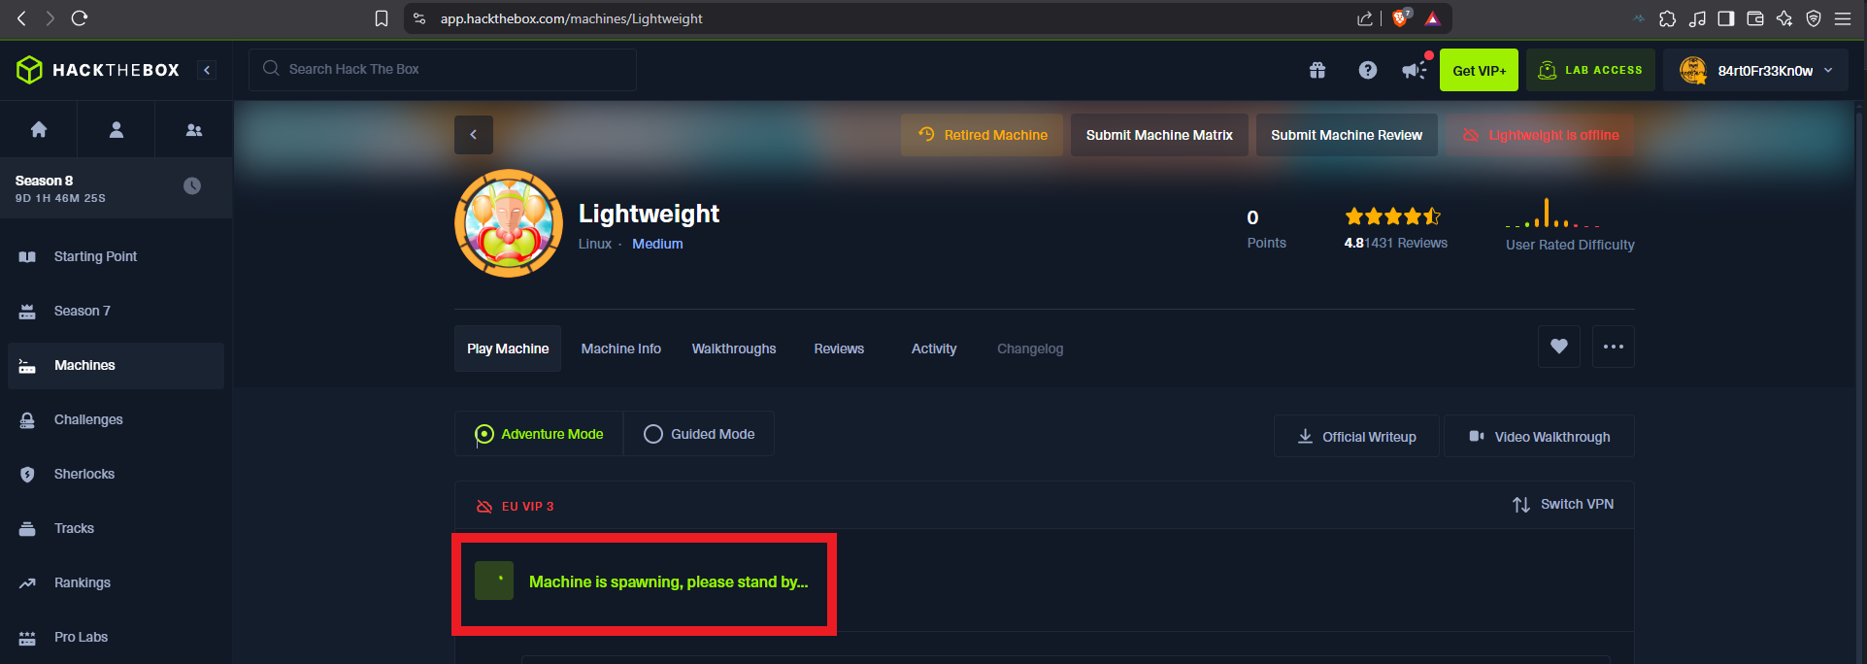1867x664 pixels.
Task: Open the browser hamburger menu
Action: pyautogui.click(x=1843, y=18)
